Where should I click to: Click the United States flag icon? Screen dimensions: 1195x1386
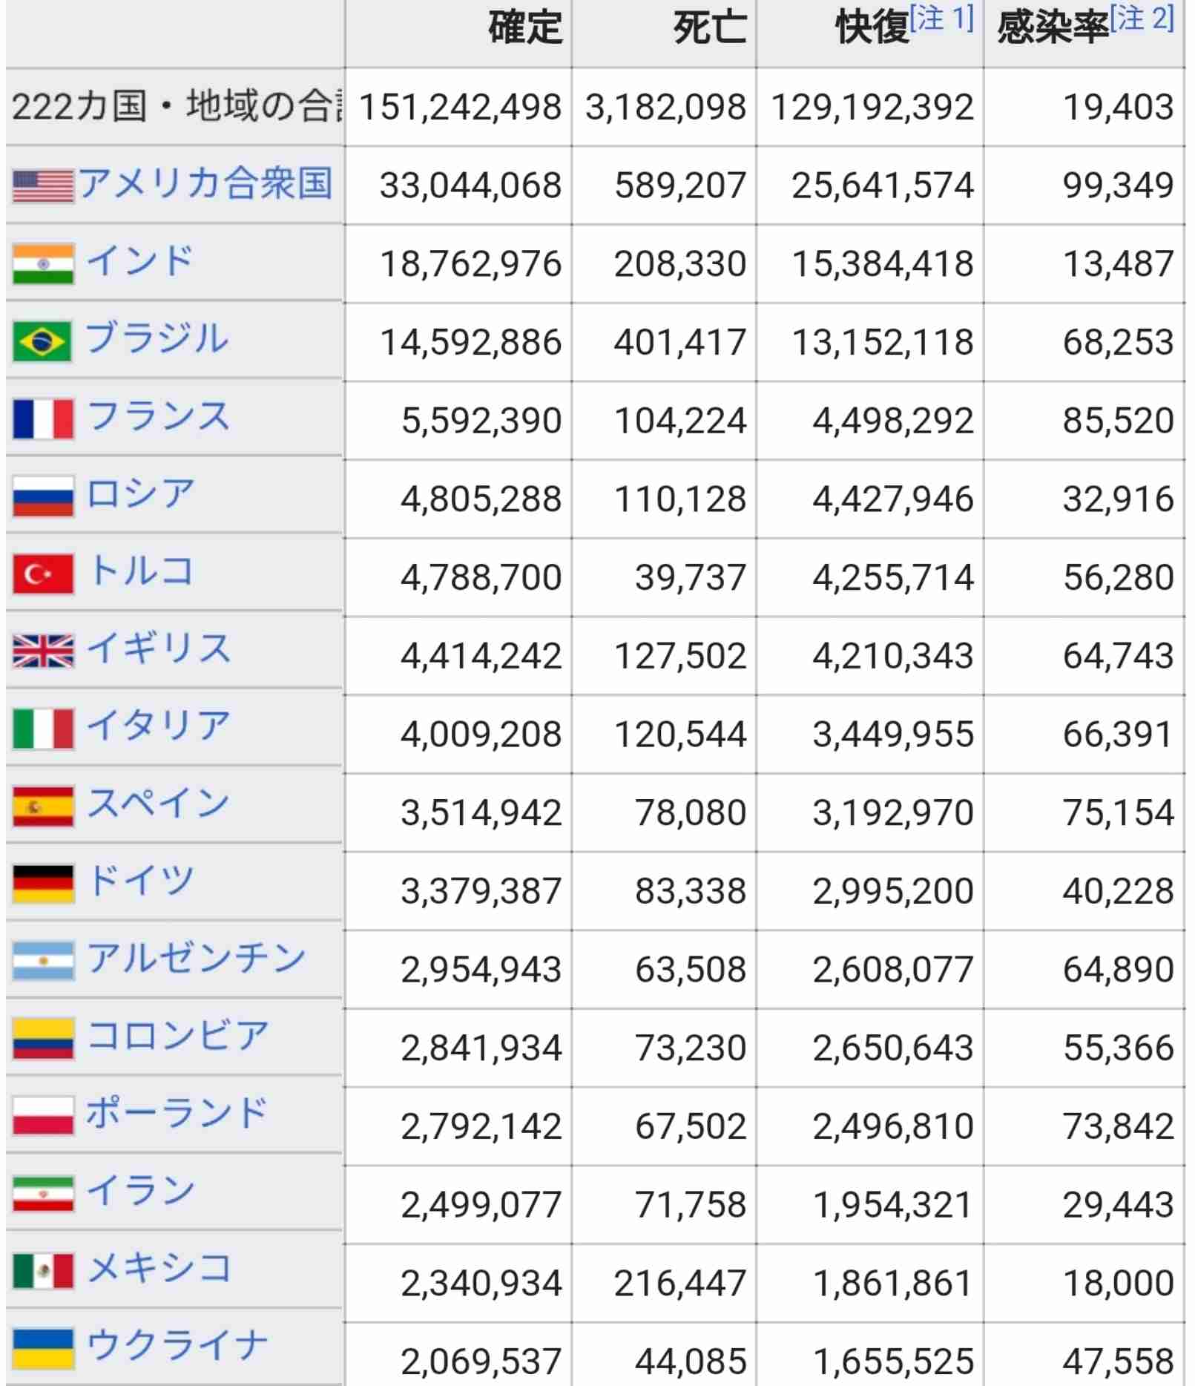[43, 186]
